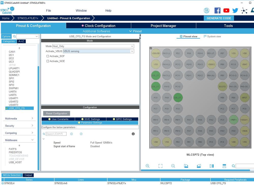Click the layout rows icon under the chip
The width and height of the screenshot is (254, 185).
pos(224,166)
